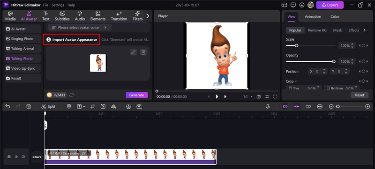Open the Filters tab
This screenshot has width=375, height=169.
[x=137, y=16]
